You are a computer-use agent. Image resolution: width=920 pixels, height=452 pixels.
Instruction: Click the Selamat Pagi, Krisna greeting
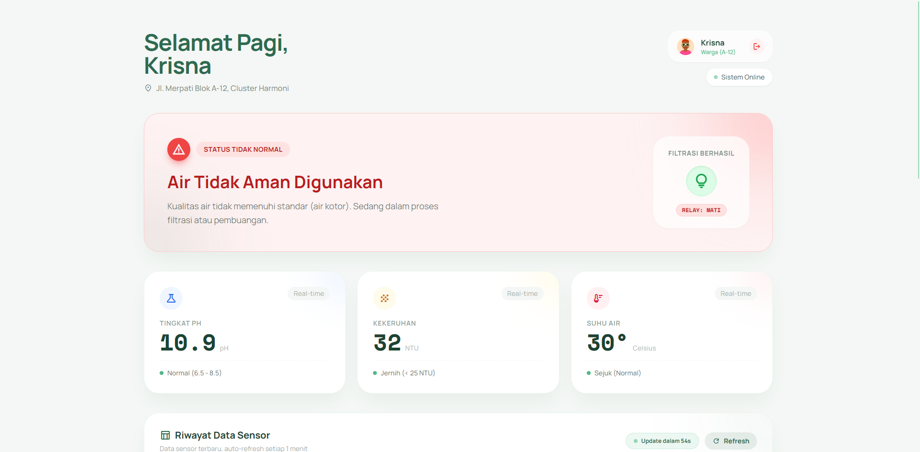[216, 54]
